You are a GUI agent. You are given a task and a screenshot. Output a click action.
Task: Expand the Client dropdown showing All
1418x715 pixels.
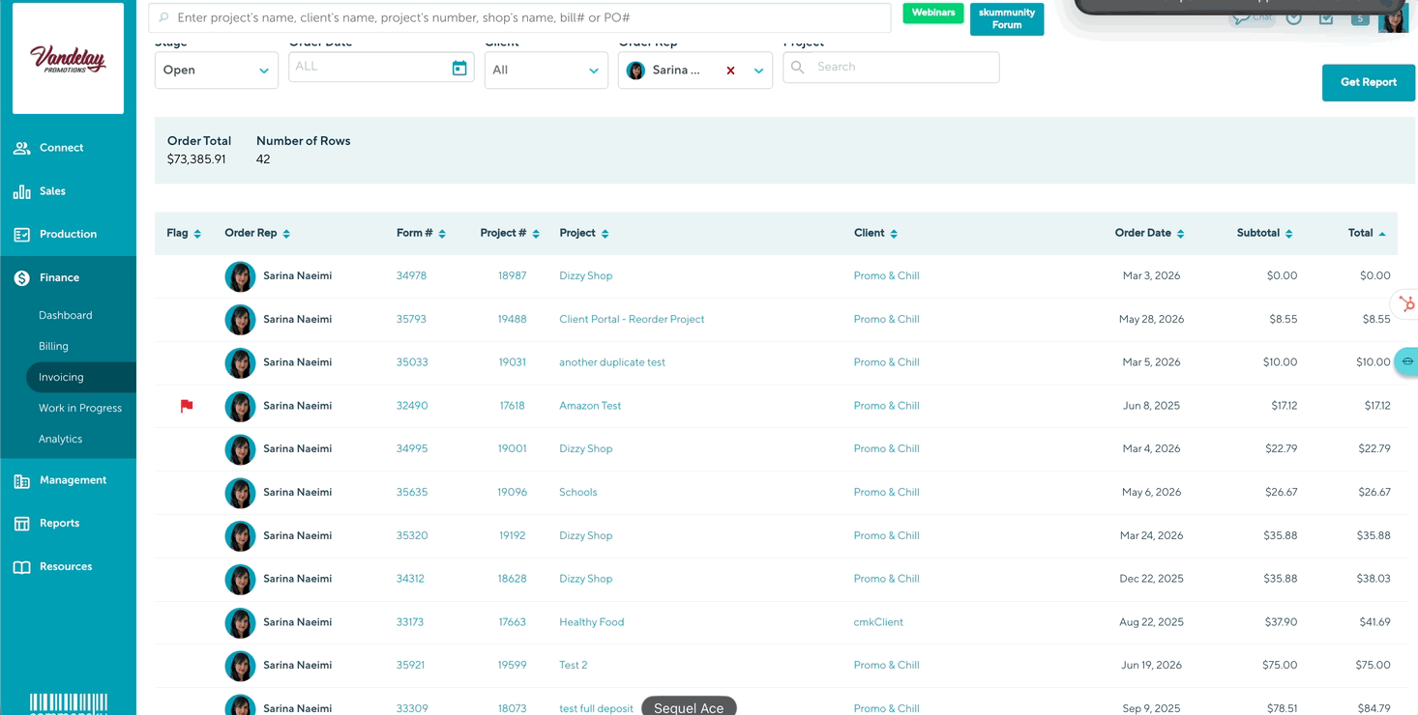click(x=547, y=71)
